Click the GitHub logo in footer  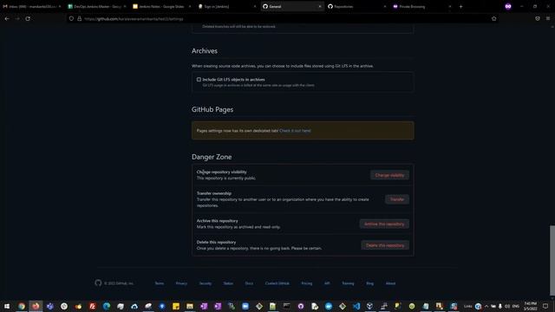point(98,283)
